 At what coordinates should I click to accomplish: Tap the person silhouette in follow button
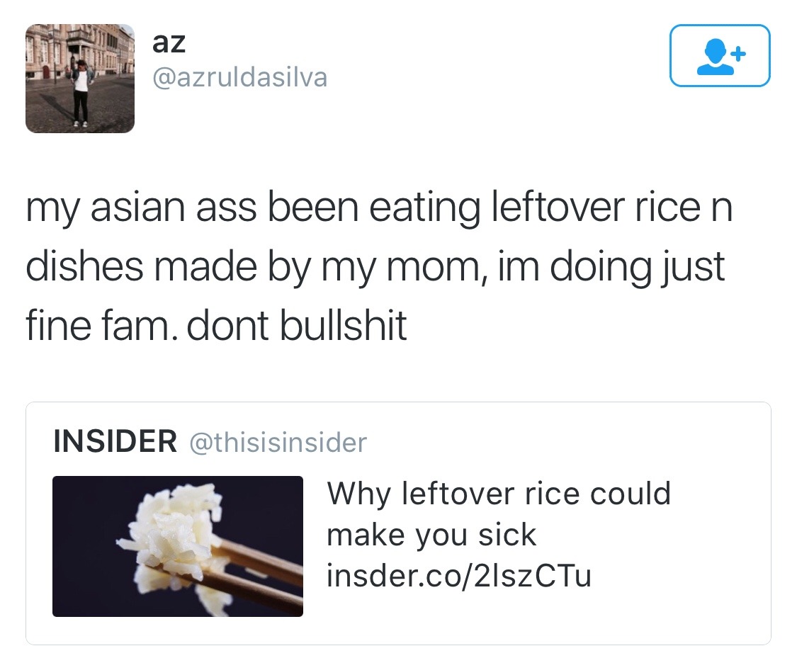(x=716, y=57)
